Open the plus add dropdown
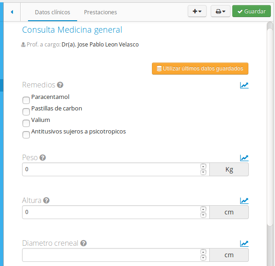This screenshot has width=275, height=266. click(197, 11)
